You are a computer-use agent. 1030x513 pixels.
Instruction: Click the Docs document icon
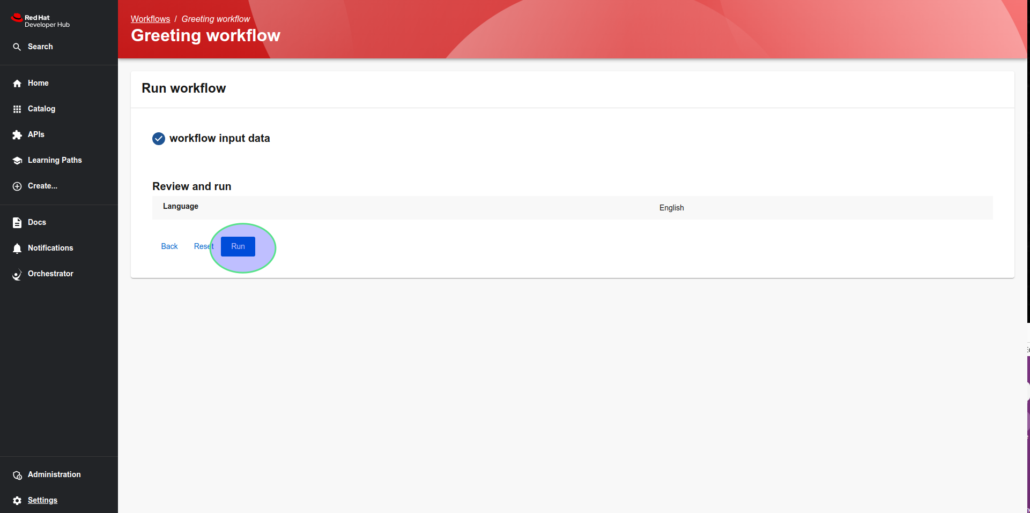pyautogui.click(x=17, y=223)
